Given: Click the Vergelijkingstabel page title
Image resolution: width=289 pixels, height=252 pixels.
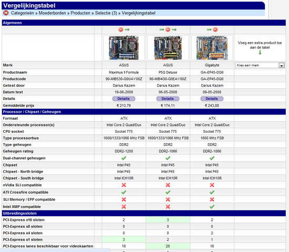Looking at the screenshot, I should 29,5.
